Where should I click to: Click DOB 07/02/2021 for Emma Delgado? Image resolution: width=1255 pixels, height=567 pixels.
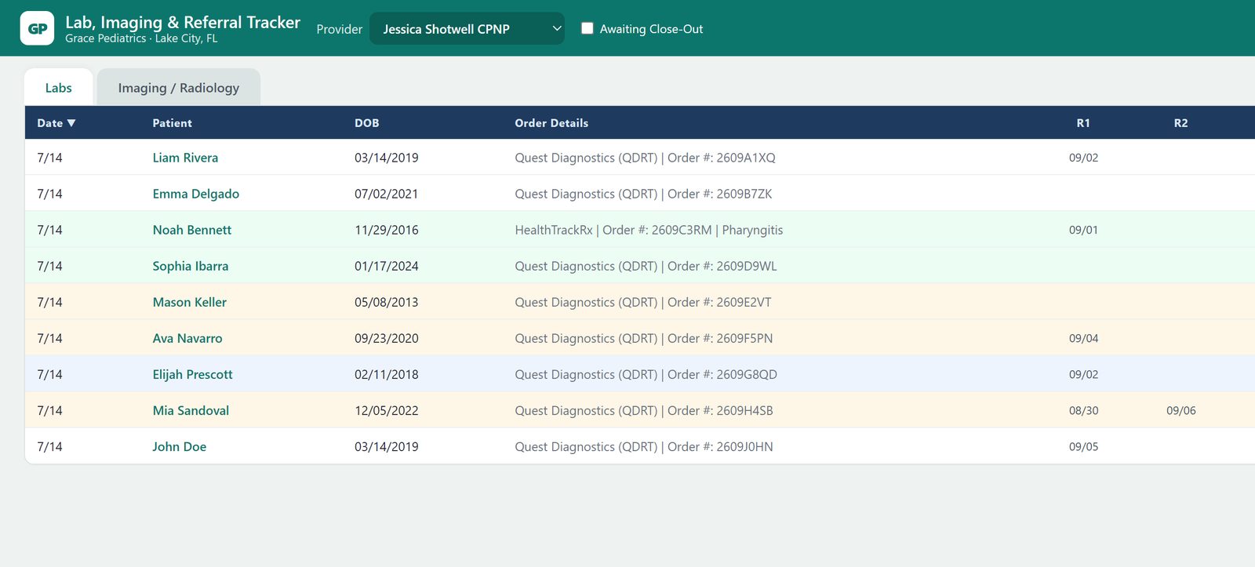coord(386,194)
